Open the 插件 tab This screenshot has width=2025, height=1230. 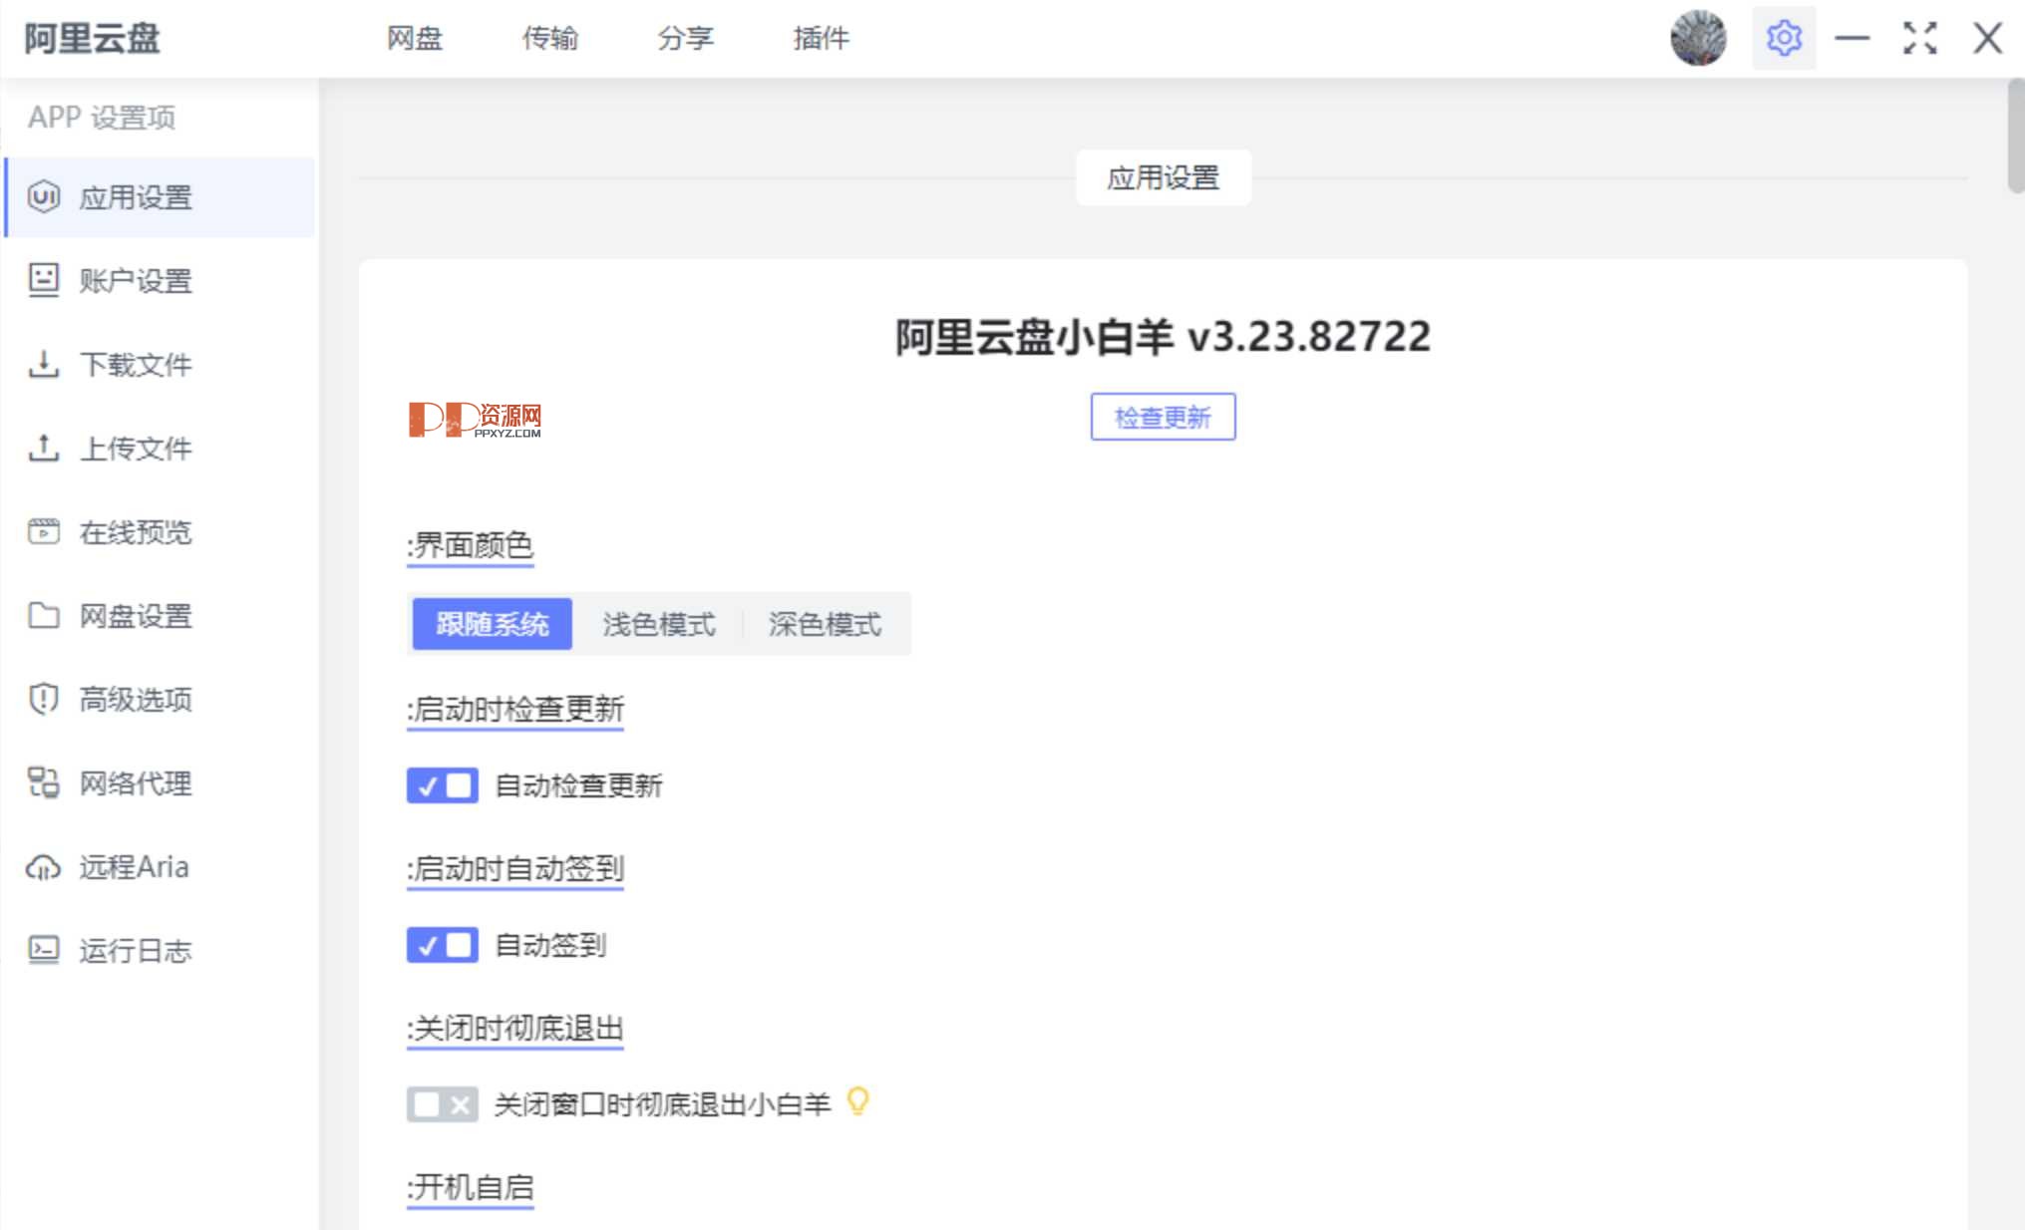(x=822, y=38)
